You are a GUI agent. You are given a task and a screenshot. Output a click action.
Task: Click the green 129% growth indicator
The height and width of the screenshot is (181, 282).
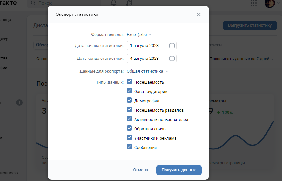pos(225,113)
